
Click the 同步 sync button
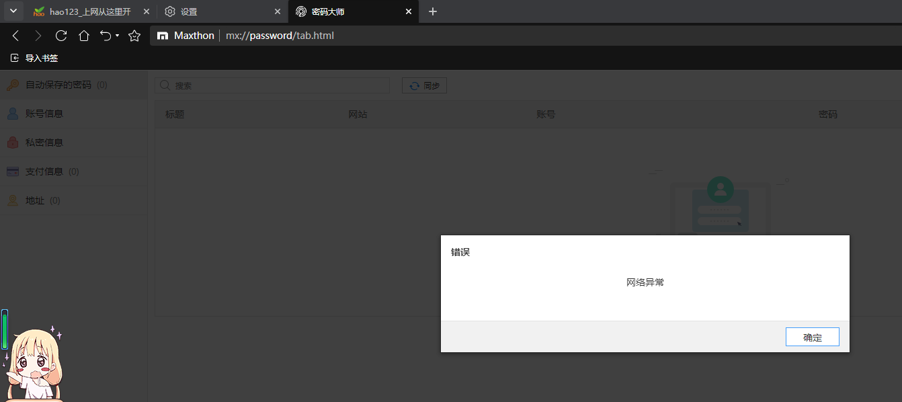point(424,85)
